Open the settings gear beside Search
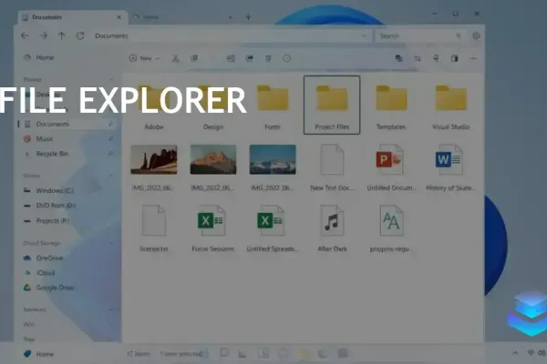Viewport: 547px width, 364px height. coord(476,35)
